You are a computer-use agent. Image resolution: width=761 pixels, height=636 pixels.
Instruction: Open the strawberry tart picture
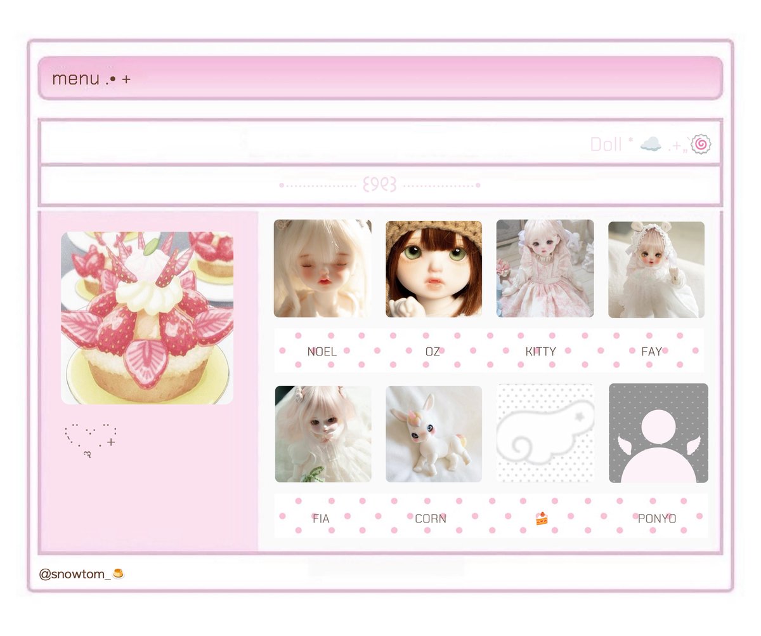[x=147, y=318]
